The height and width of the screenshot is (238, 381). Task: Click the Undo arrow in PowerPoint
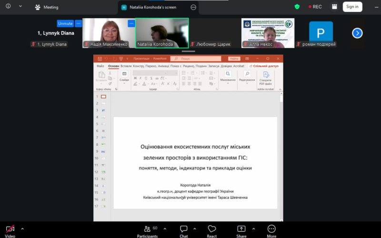point(106,59)
